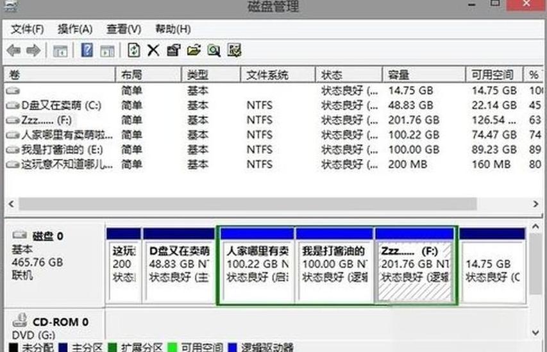Close the 磁盘管理 window
The width and height of the screenshot is (547, 352).
(x=526, y=4)
